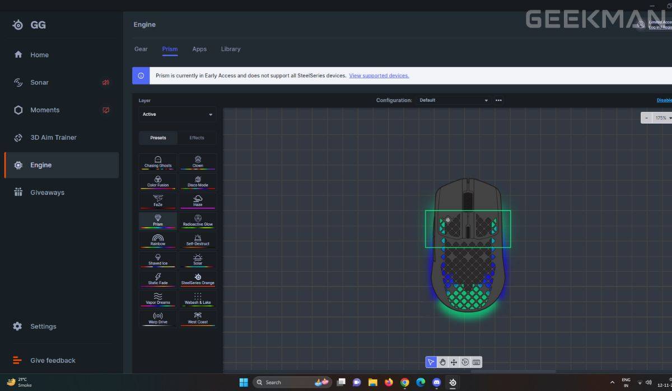Apply the West Coast preset
Screen dimensions: 672x391
click(x=198, y=318)
